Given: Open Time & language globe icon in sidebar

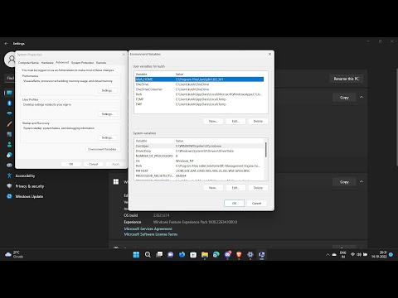Looking at the screenshot, I should click(x=9, y=155).
